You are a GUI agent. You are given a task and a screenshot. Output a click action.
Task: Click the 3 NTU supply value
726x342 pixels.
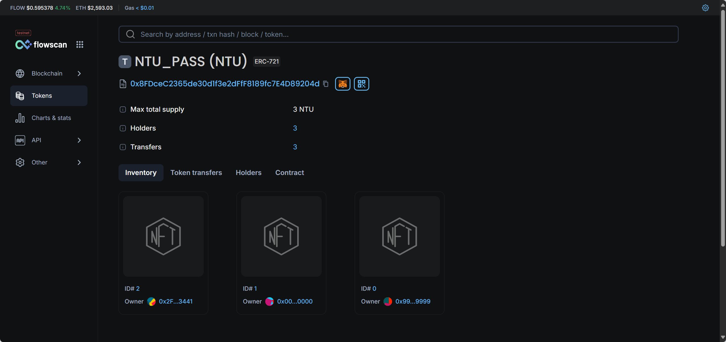pos(303,109)
